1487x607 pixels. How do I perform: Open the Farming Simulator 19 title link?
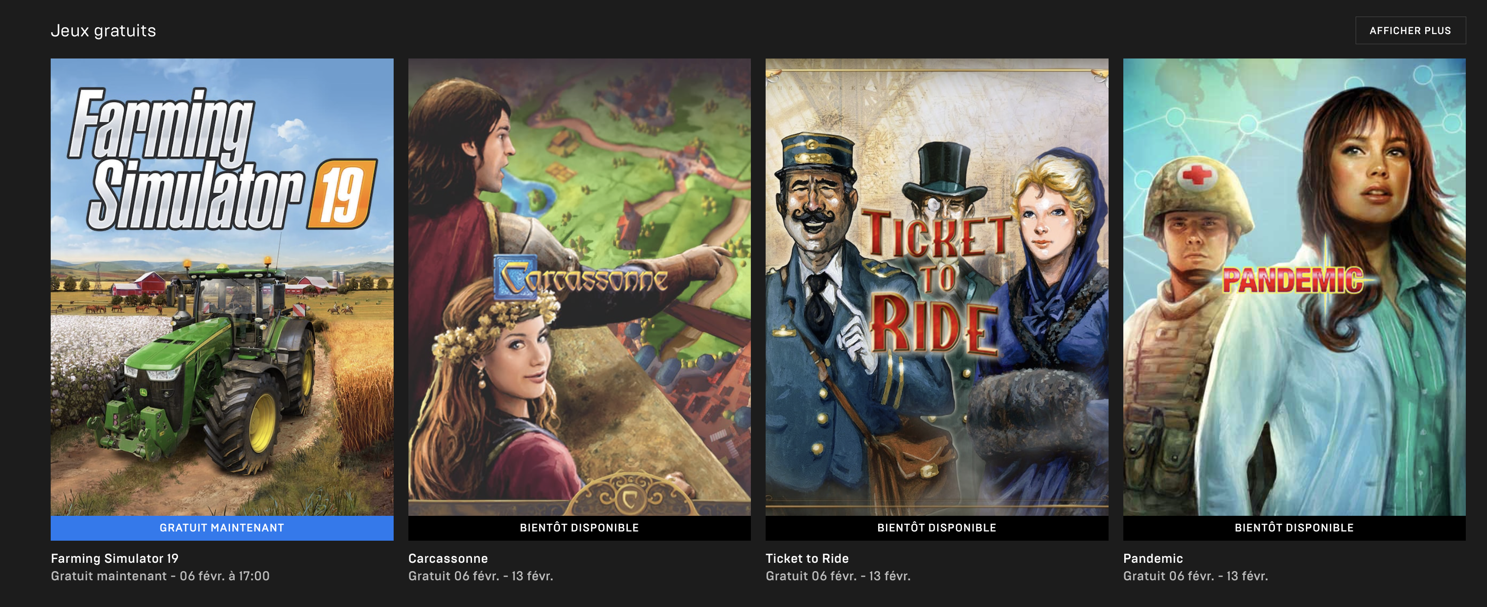click(114, 559)
